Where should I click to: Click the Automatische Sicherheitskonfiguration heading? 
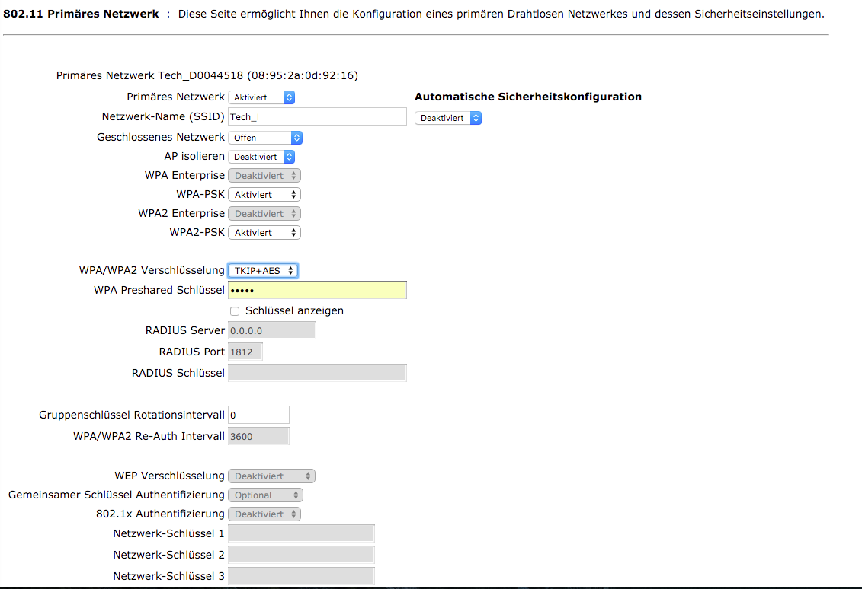click(527, 97)
